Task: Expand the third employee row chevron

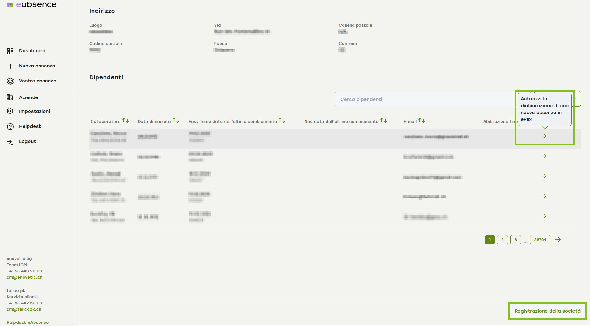Action: (x=545, y=176)
